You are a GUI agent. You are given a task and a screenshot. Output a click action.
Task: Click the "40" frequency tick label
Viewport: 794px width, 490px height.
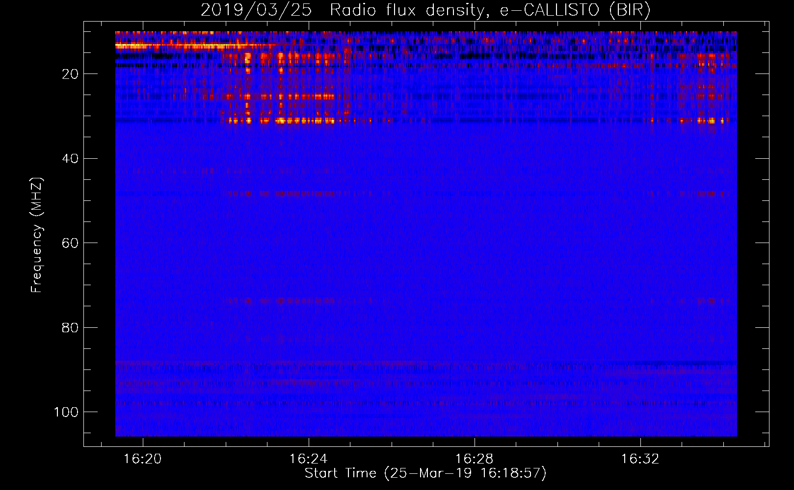[70, 158]
